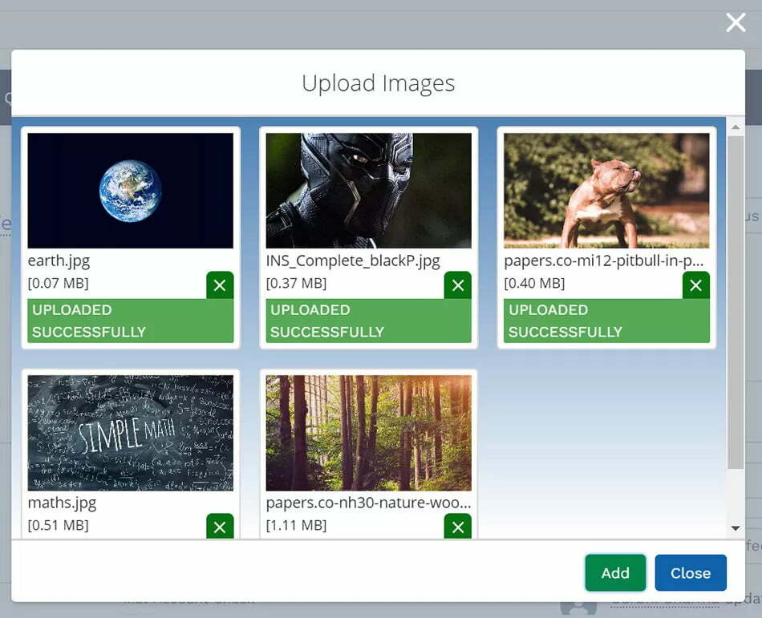The height and width of the screenshot is (618, 762).
Task: Remove the pitbull image via X icon
Action: (x=695, y=285)
